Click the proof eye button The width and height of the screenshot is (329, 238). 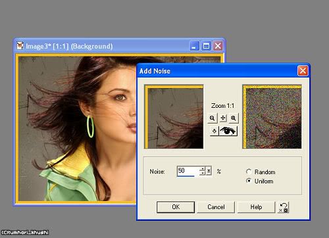228,131
